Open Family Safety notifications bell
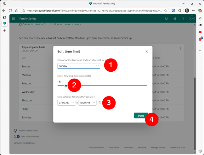Viewport: 204px width, 155px height. [x=166, y=19]
